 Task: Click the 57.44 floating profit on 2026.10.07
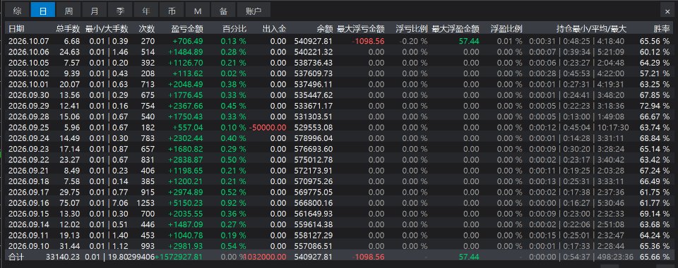coord(469,41)
